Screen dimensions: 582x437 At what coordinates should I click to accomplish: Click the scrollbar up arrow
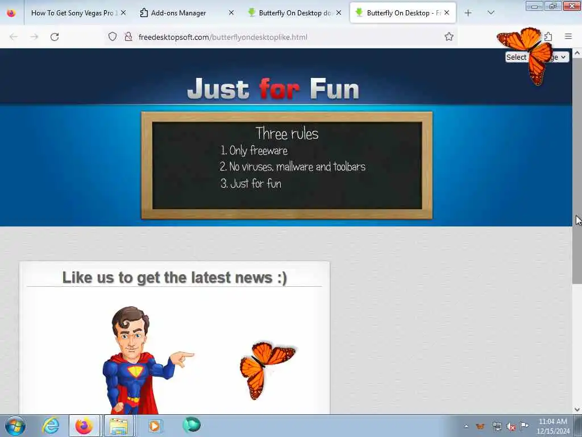click(577, 53)
